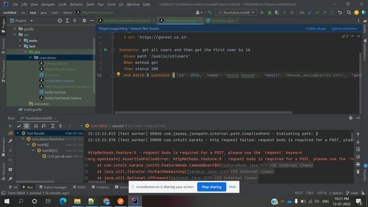Image resolution: width=368 pixels, height=207 pixels.
Task: Collapse the com.demo.RunAction test node
Action: click(x=23, y=139)
